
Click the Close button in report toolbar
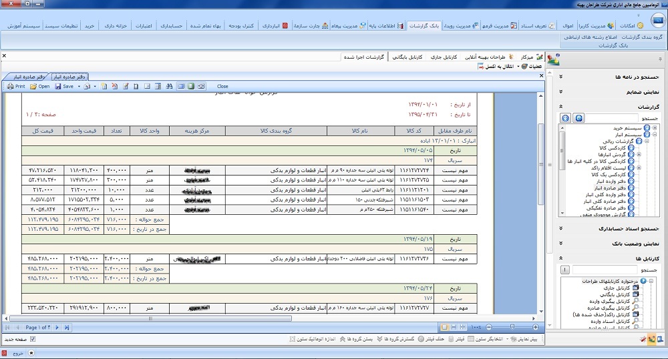pyautogui.click(x=222, y=86)
